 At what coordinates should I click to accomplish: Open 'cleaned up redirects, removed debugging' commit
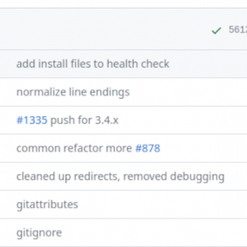point(120,177)
